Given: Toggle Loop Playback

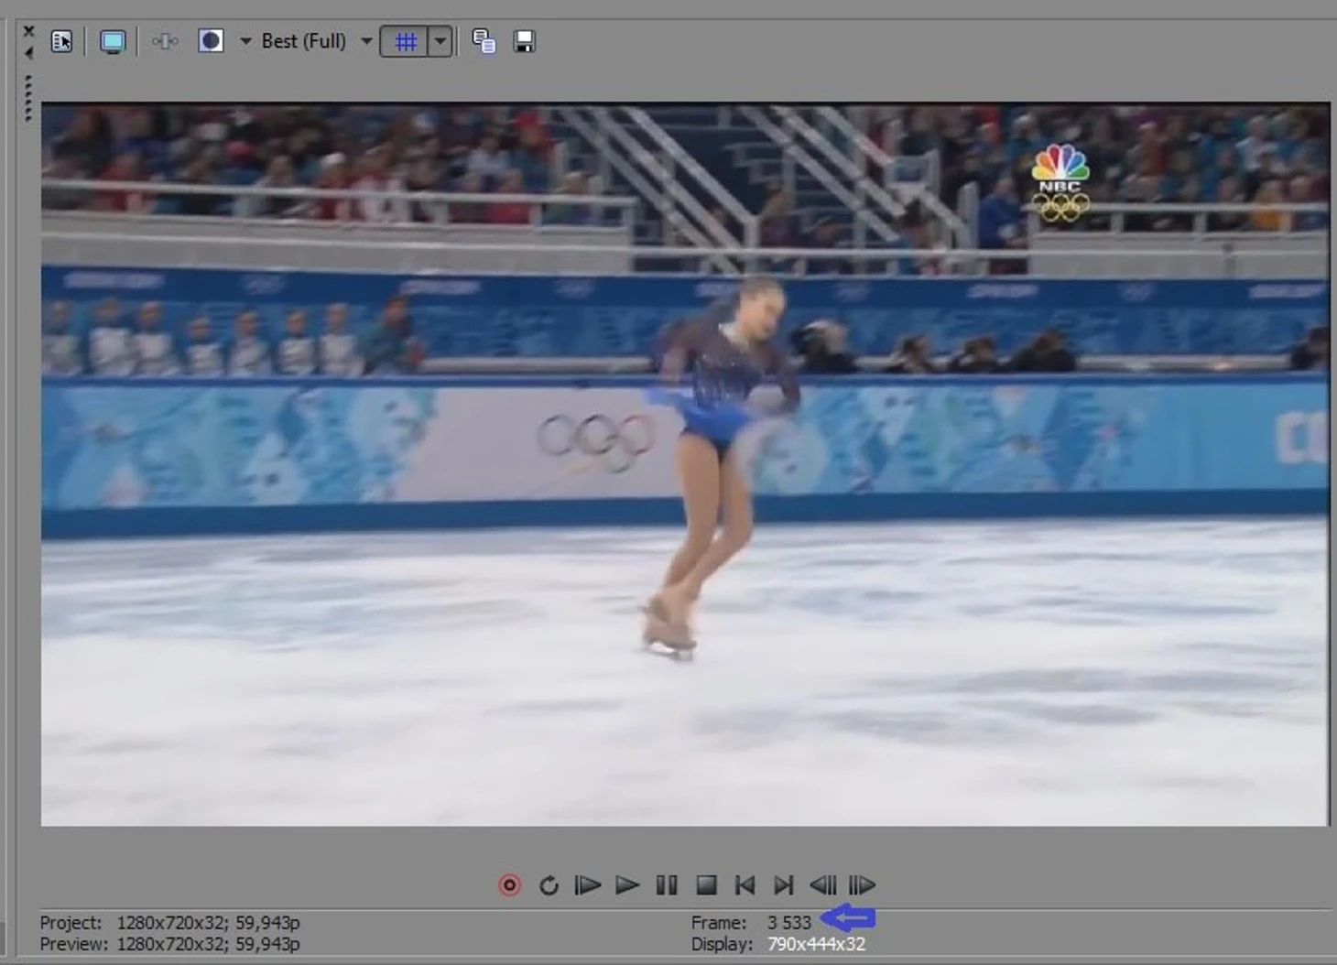Looking at the screenshot, I should pyautogui.click(x=549, y=885).
